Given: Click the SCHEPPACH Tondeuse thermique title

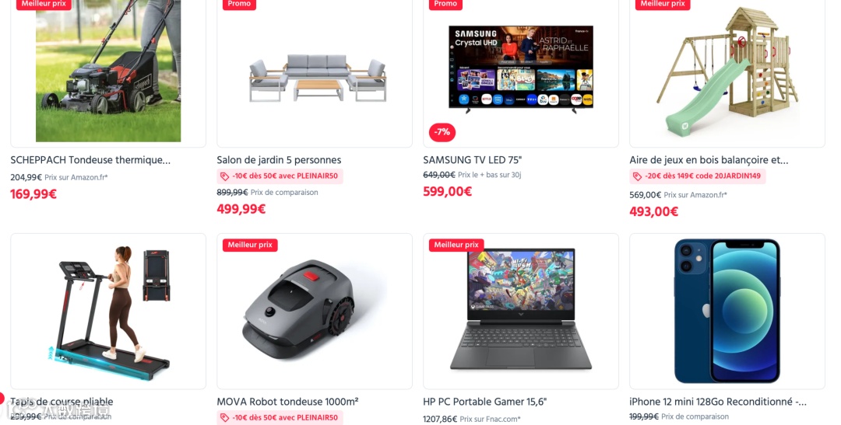Looking at the screenshot, I should pos(90,160).
